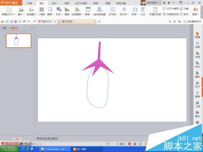Toggle the 备注 (Notes) status bar button
This screenshot has width=203, height=152.
point(121,144)
